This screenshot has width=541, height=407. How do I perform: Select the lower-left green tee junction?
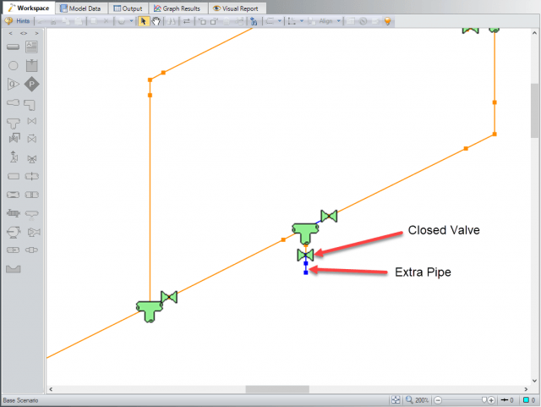pyautogui.click(x=150, y=311)
